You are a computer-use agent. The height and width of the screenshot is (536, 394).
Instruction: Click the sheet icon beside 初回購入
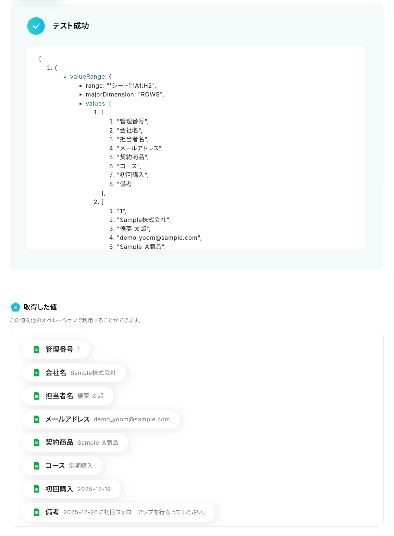[x=37, y=489]
